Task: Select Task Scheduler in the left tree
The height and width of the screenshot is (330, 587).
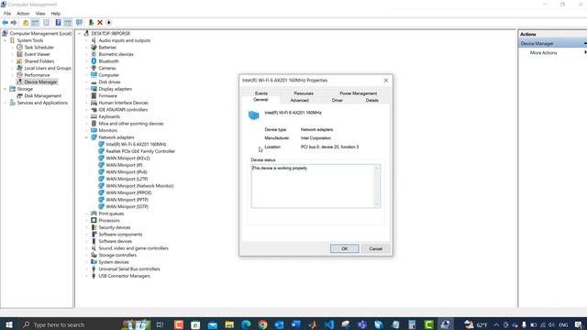Action: [x=39, y=48]
